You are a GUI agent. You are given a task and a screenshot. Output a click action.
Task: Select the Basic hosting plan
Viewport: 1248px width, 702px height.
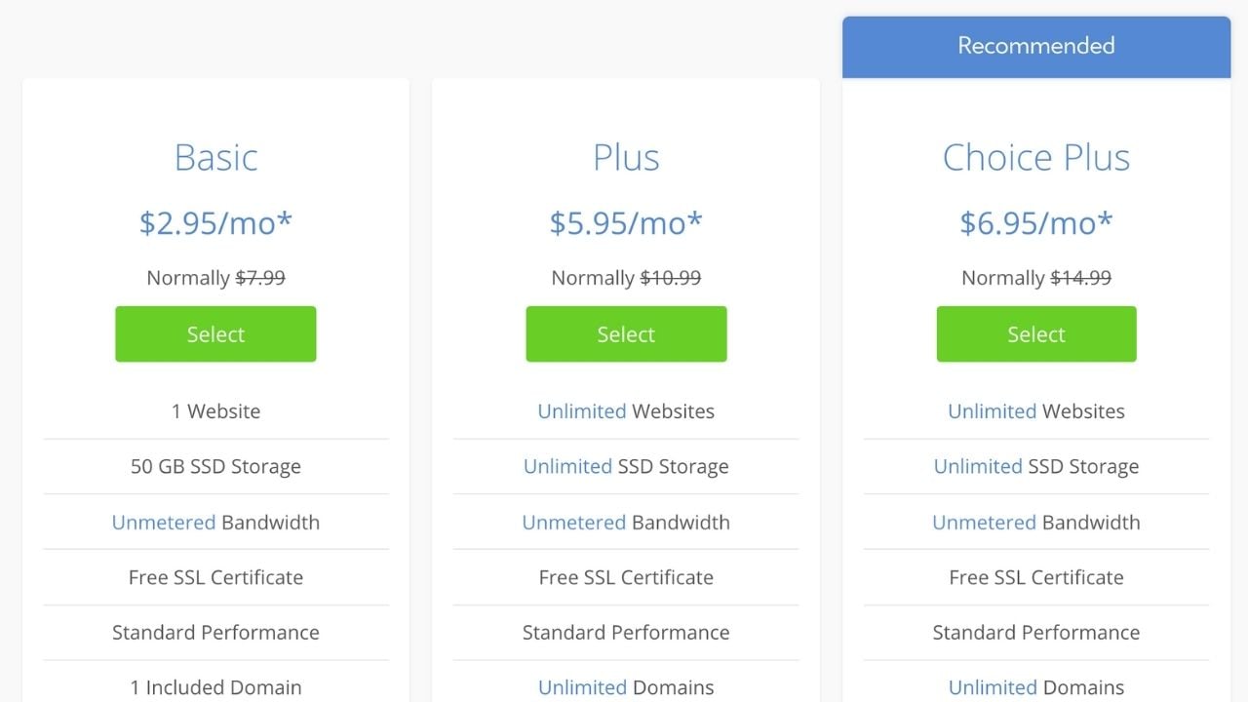point(215,334)
